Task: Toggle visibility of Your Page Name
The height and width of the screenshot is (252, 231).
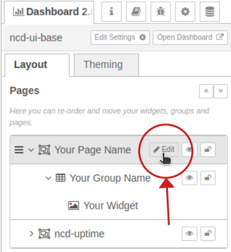Action: point(190,149)
